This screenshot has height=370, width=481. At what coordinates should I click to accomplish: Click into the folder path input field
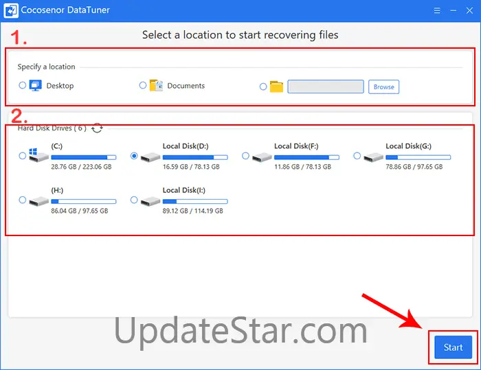(x=326, y=86)
